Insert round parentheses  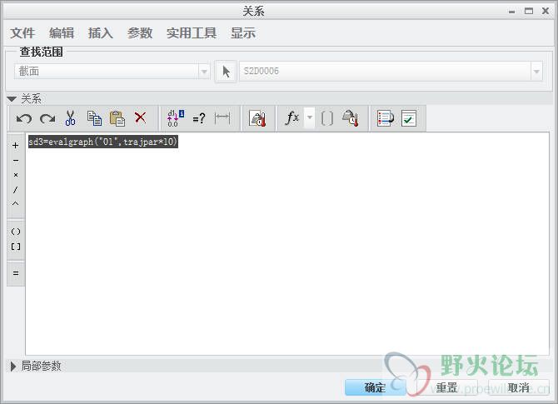click(x=16, y=232)
